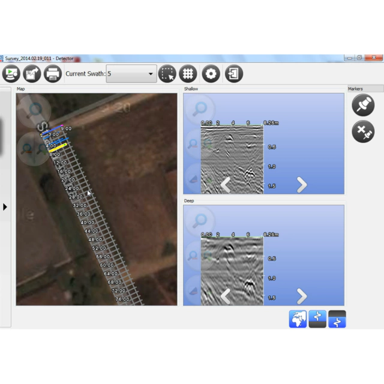
Task: Advance Deep radargram with right chevron
Action: tap(302, 296)
